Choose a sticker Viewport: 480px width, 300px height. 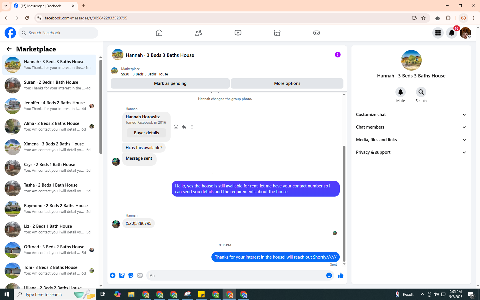[131, 275]
